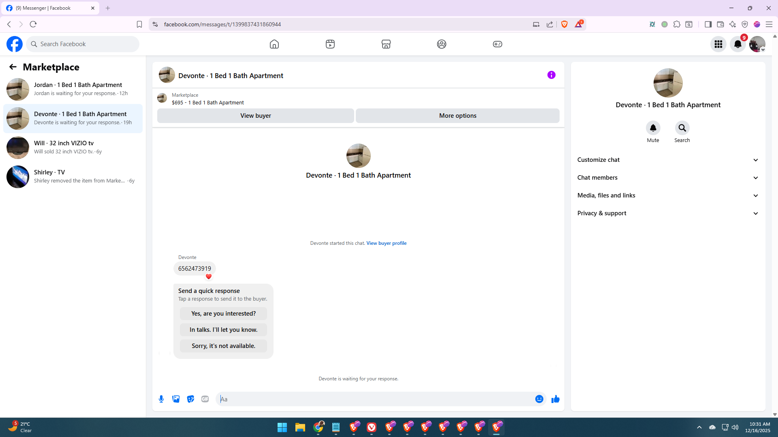Open Jordan 1 Bed 1 Bath Apartment chat
778x437 pixels.
tap(73, 89)
